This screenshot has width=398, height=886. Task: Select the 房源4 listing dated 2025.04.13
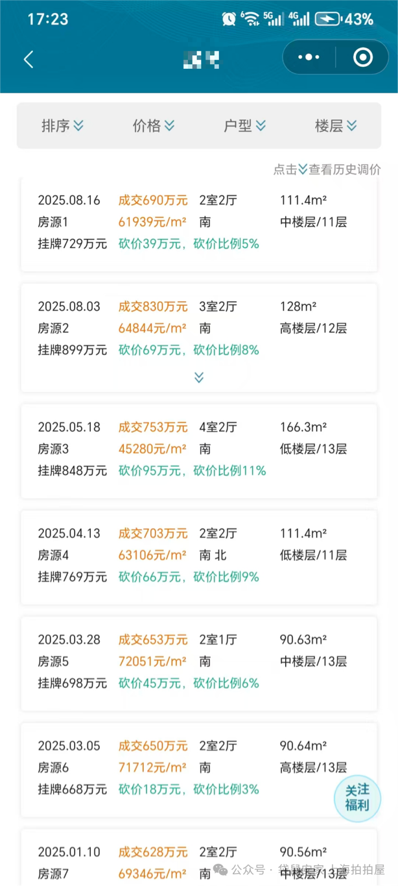[199, 556]
